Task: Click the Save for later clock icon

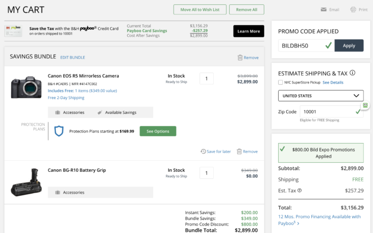Action: click(x=204, y=152)
